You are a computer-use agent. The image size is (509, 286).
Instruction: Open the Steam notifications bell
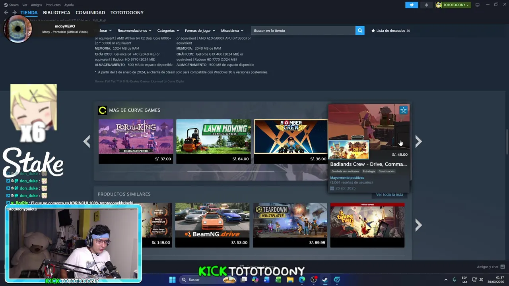(427, 5)
